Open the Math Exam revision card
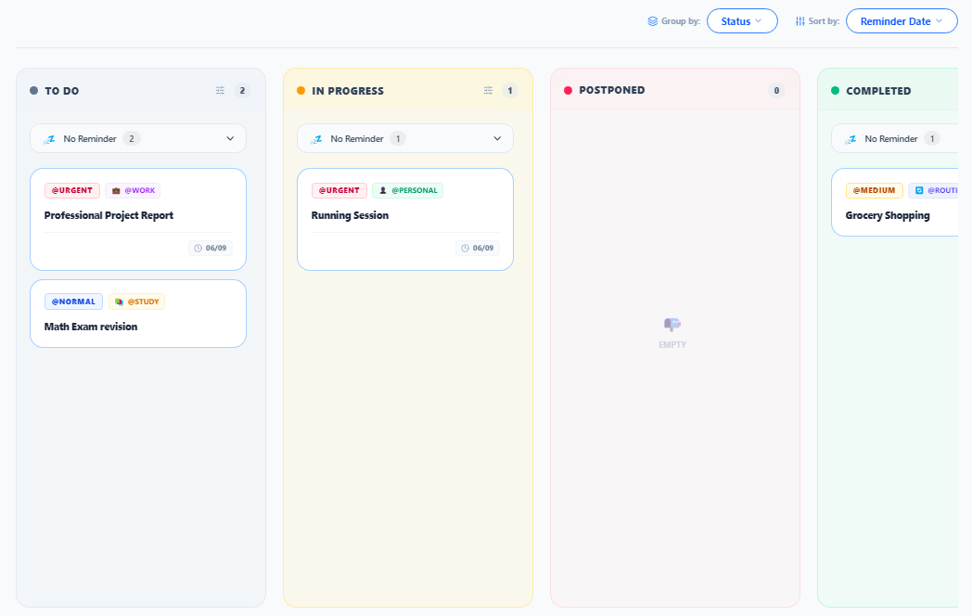Image resolution: width=972 pixels, height=616 pixels. (138, 314)
